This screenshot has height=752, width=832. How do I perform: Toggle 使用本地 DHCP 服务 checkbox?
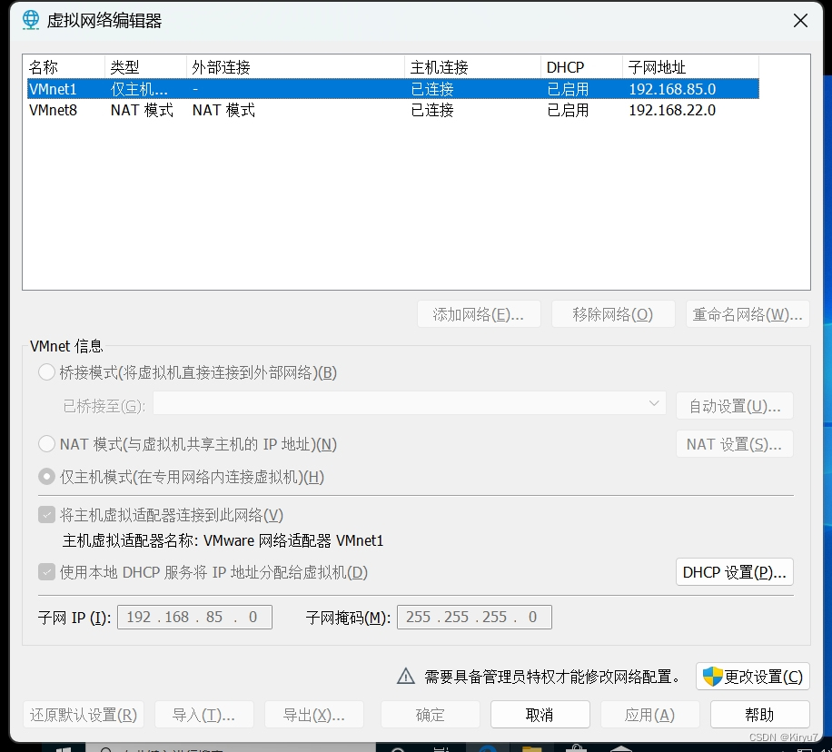click(x=46, y=571)
